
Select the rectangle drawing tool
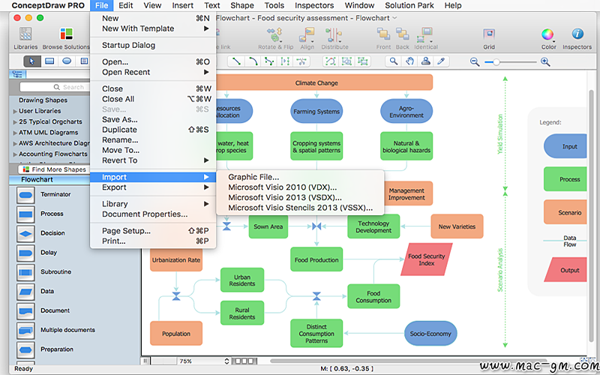[x=49, y=61]
